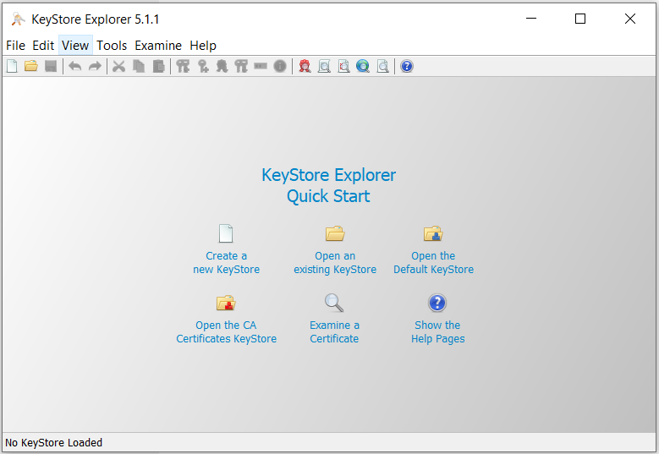Open the Help menu
This screenshot has width=659, height=454.
tap(203, 46)
